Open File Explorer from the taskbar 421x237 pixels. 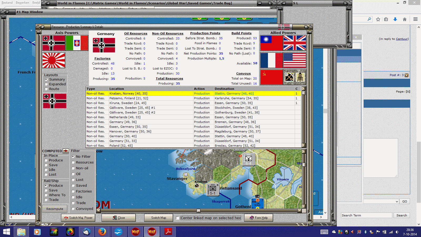tap(21, 232)
